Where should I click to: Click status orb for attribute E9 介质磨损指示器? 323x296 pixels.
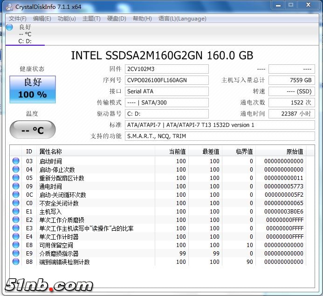pos(16,254)
